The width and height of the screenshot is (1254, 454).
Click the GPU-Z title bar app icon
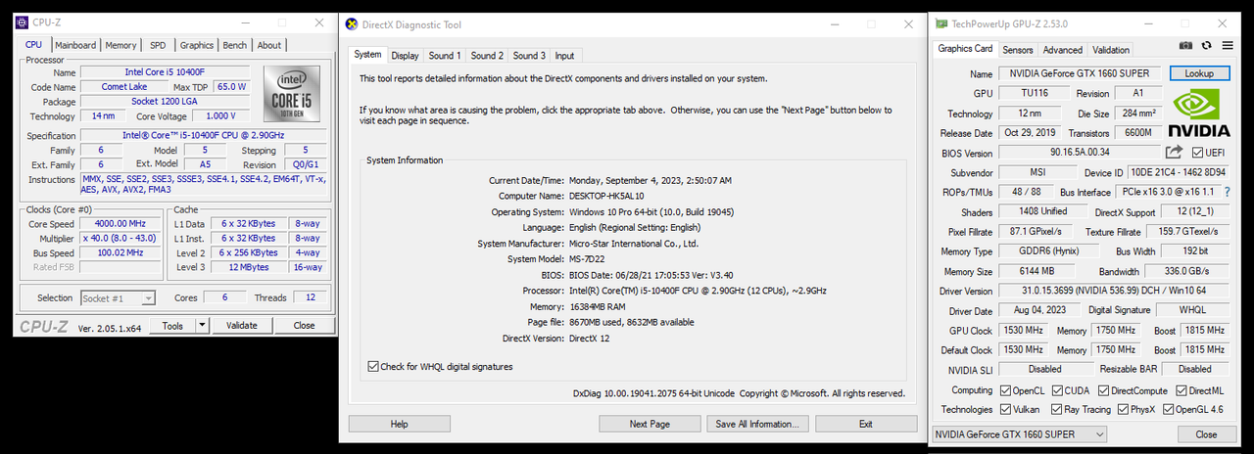point(941,23)
